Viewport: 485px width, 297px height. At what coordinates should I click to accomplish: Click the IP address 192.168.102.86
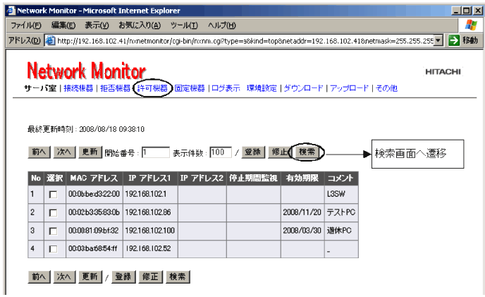[148, 212]
